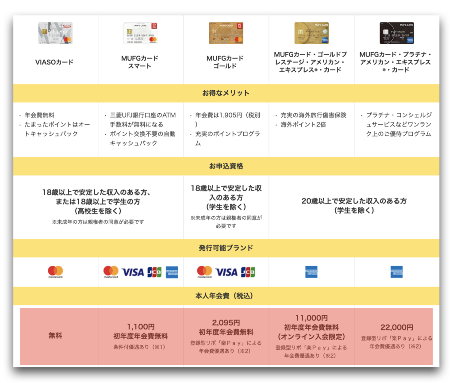Click the MUFG Card Smart image
The width and height of the screenshot is (453, 383).
(x=140, y=33)
